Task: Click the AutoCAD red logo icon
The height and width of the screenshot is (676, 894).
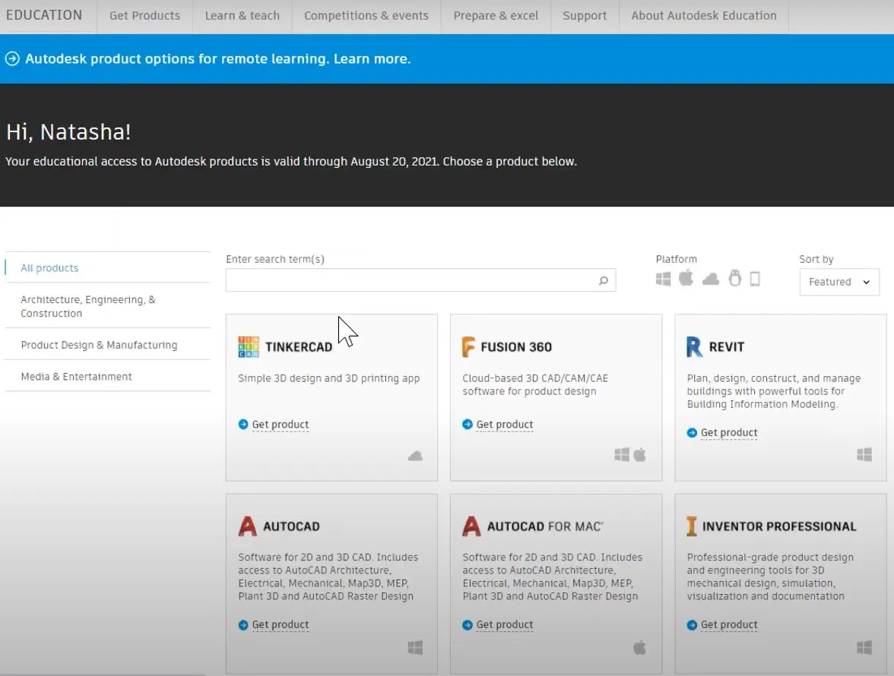Action: click(247, 526)
